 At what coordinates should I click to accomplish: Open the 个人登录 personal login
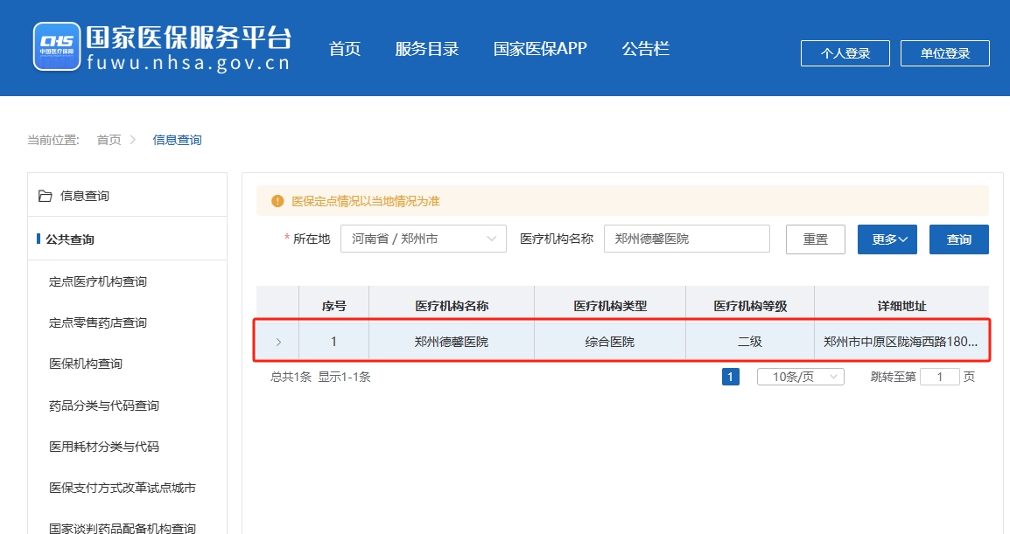844,52
